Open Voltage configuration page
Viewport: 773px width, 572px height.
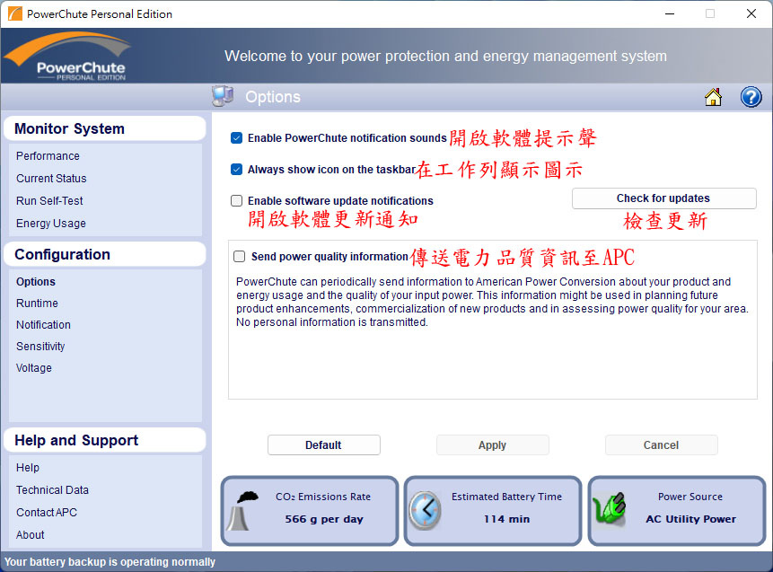33,368
